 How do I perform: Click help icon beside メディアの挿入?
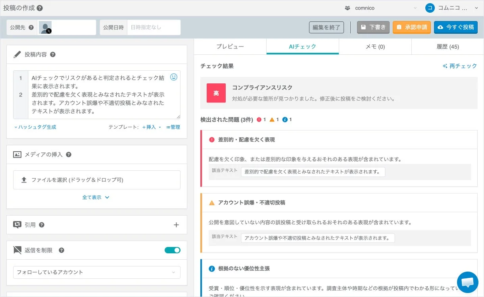pyautogui.click(x=69, y=154)
